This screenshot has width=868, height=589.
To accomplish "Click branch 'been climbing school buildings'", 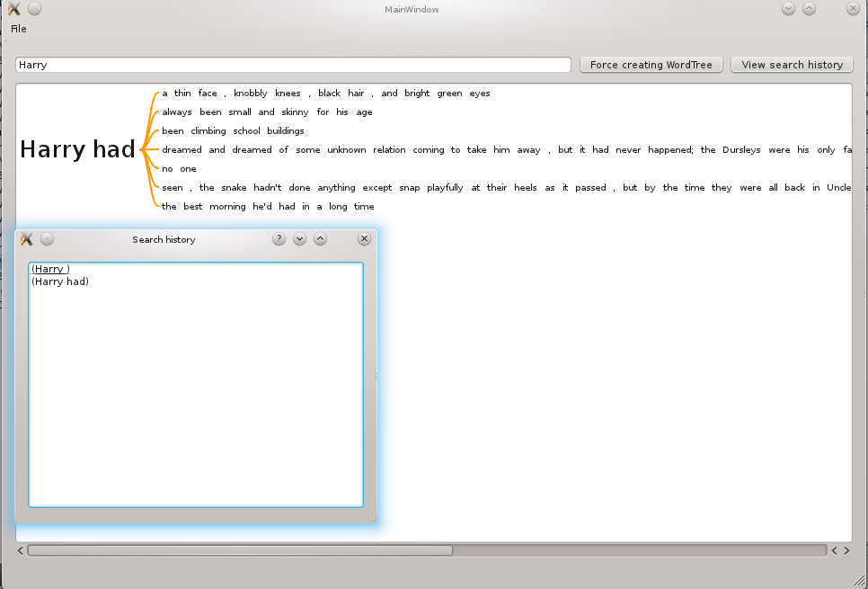I will 233,130.
